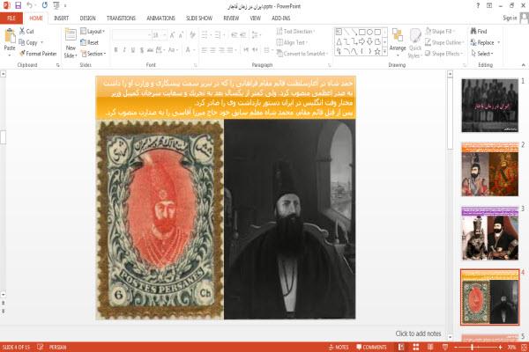This screenshot has width=529, height=352.
Task: Open the font color picker
Action: (x=189, y=50)
